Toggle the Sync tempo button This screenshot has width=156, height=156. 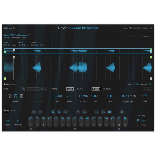pyautogui.click(x=70, y=89)
